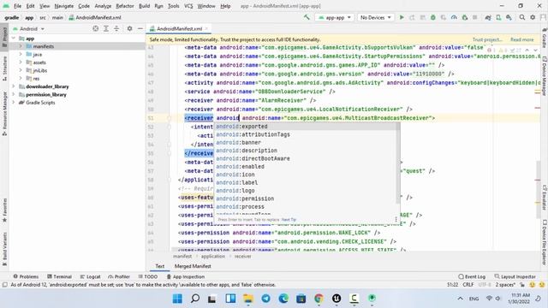
Task: Open Chrome from taskbar
Action: pyautogui.click(x=319, y=299)
